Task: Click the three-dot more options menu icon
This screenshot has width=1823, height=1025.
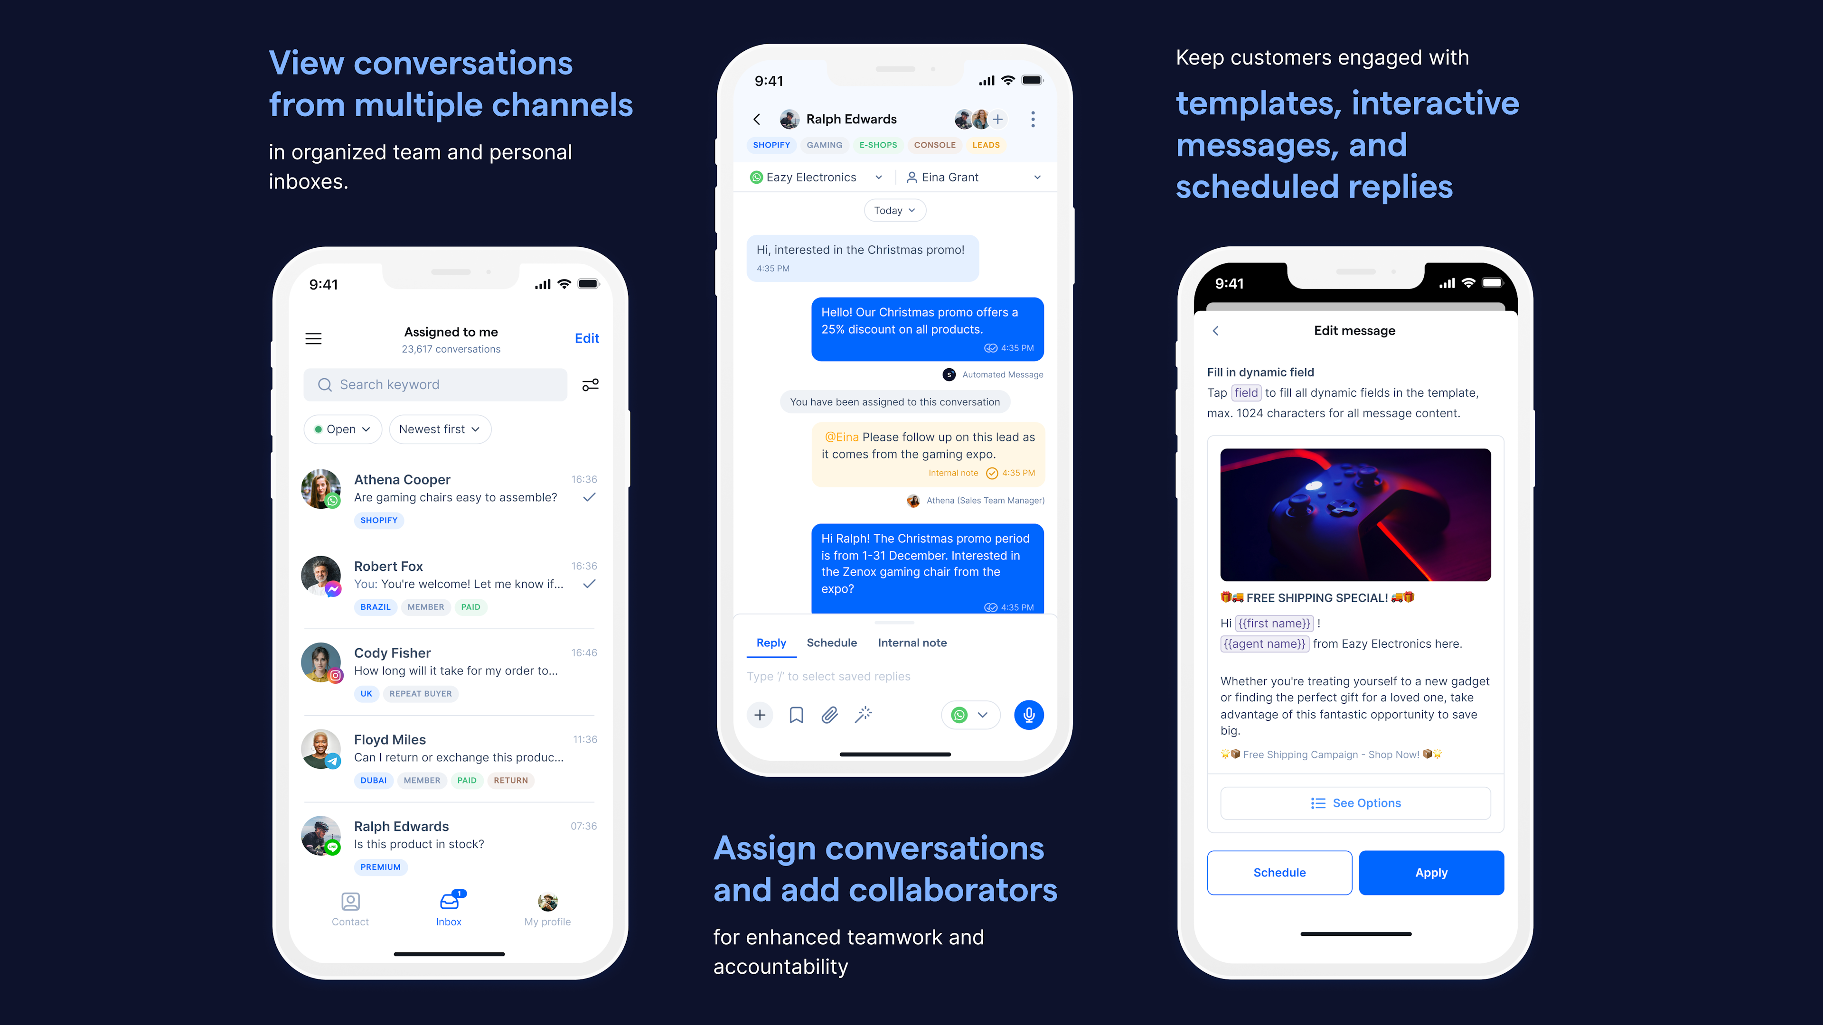Action: click(x=1033, y=119)
